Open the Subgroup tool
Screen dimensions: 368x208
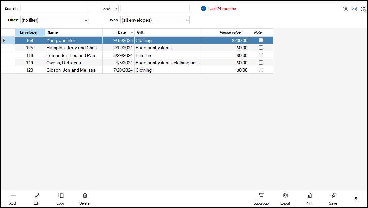261,196
